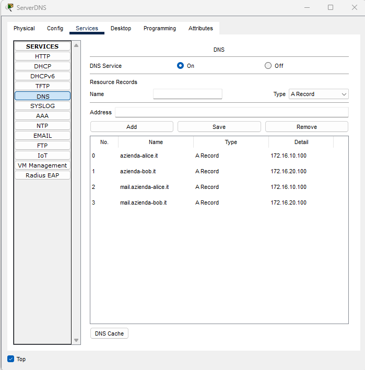
Task: Click the Address input field
Action: click(232, 112)
